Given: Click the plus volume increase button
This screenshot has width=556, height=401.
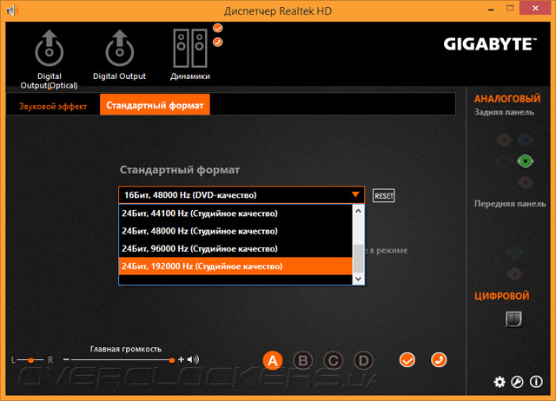Looking at the screenshot, I should coord(182,359).
